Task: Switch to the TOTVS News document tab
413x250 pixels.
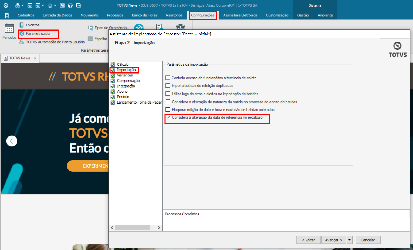Action: (x=20, y=58)
